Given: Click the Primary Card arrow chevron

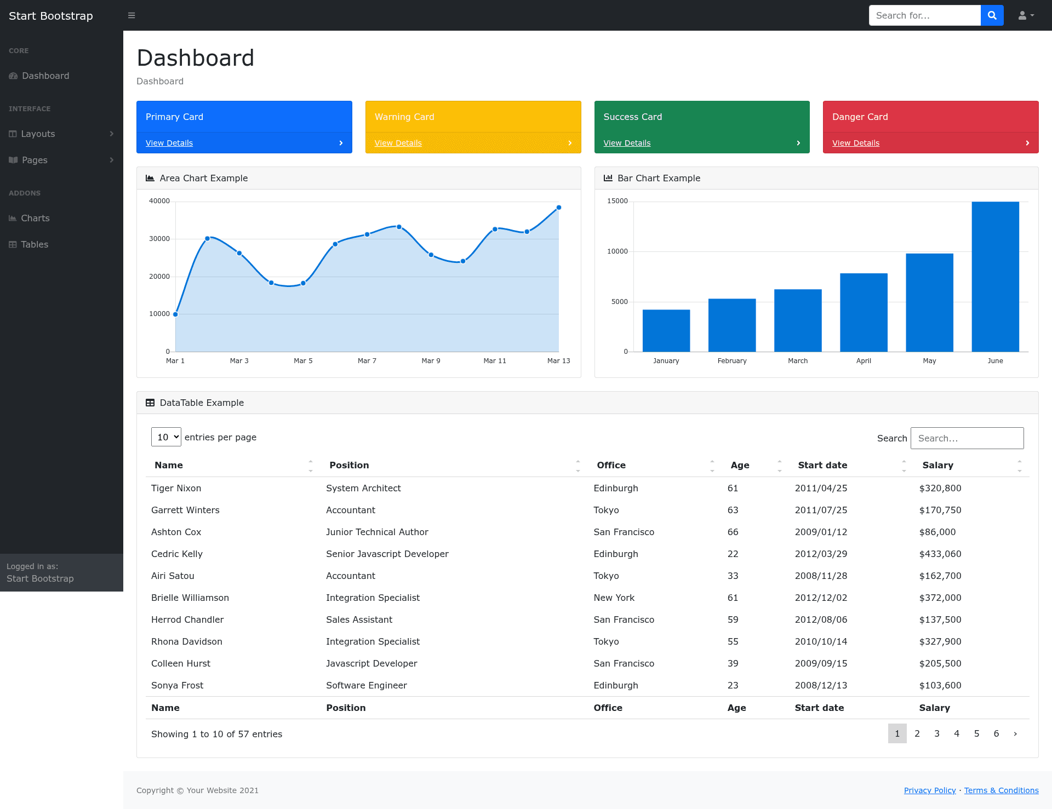Looking at the screenshot, I should (x=341, y=143).
